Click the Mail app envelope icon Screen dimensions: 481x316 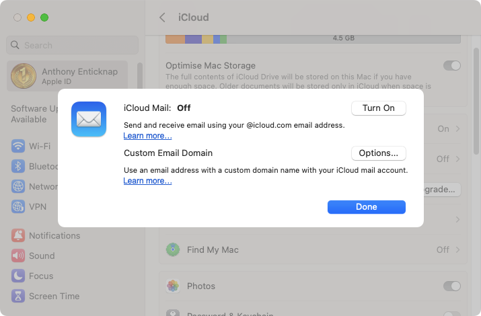click(89, 119)
